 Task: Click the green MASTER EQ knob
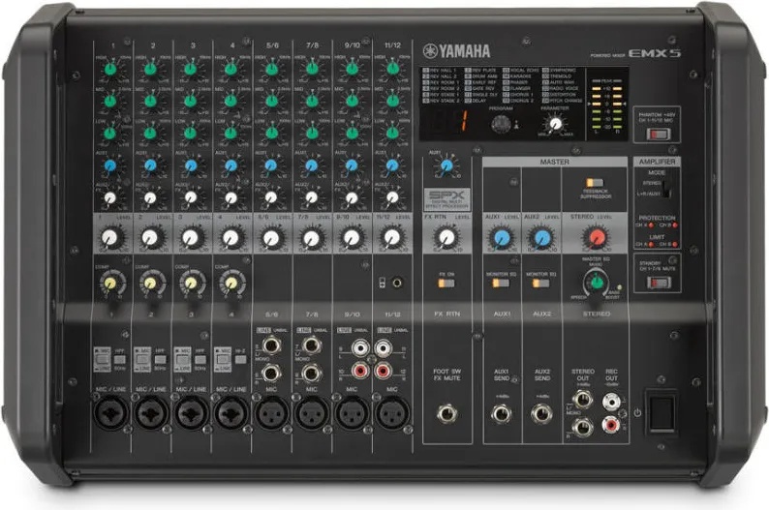click(597, 283)
